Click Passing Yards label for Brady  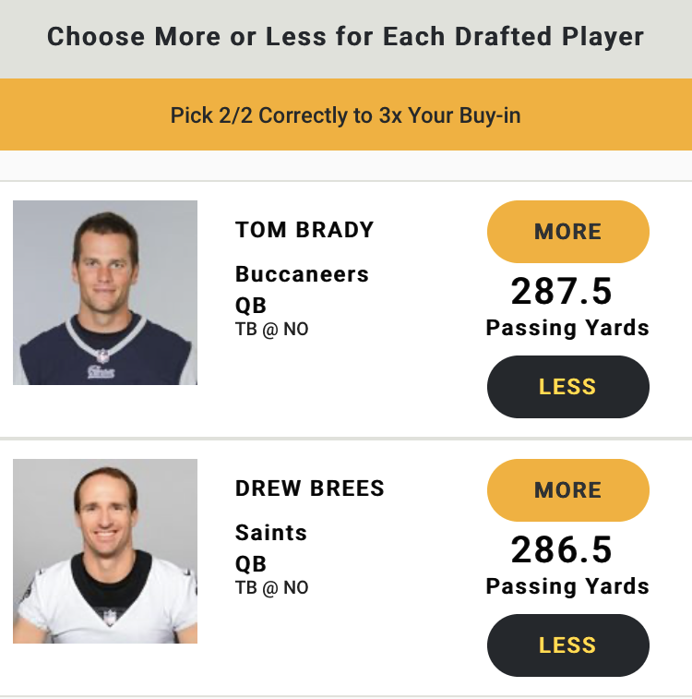[567, 328]
